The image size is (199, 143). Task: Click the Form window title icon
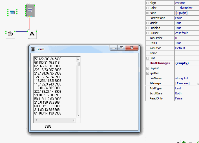(33, 49)
